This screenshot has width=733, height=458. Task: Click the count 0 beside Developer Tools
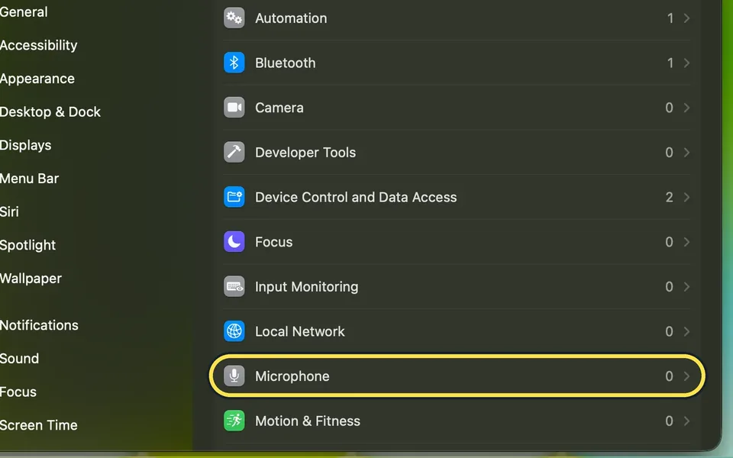pyautogui.click(x=670, y=153)
